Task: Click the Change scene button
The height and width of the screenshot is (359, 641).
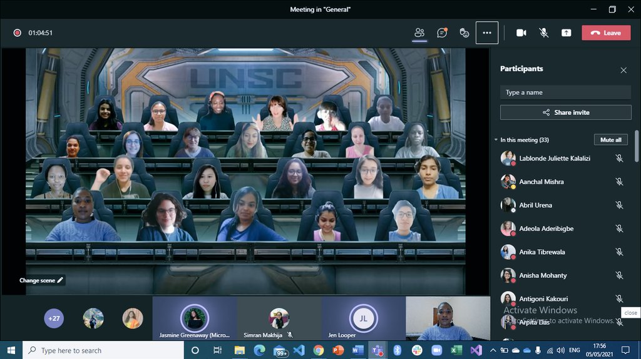Action: [x=41, y=280]
